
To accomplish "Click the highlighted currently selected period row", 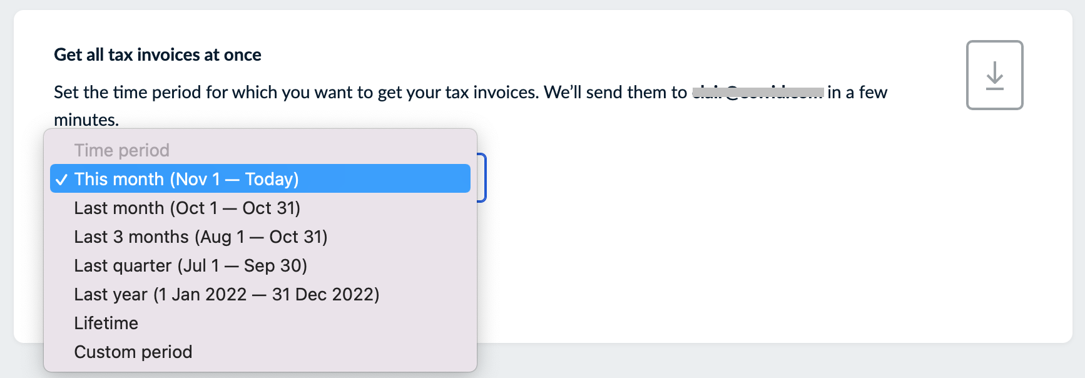I will (x=260, y=178).
